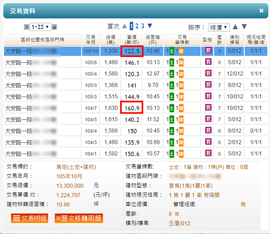Screen dimensions: 270x234
Task: Go to page 3 of results
Action: tap(143, 26)
